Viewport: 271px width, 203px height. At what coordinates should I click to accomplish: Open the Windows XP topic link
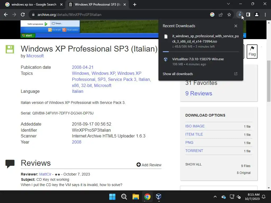tap(103, 73)
